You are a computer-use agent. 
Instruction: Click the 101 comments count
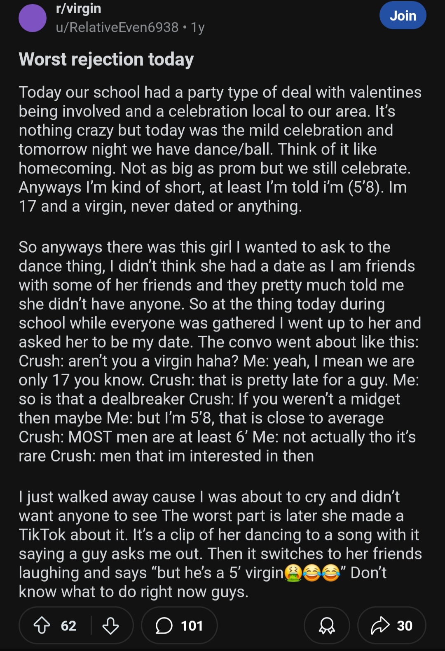click(x=192, y=625)
